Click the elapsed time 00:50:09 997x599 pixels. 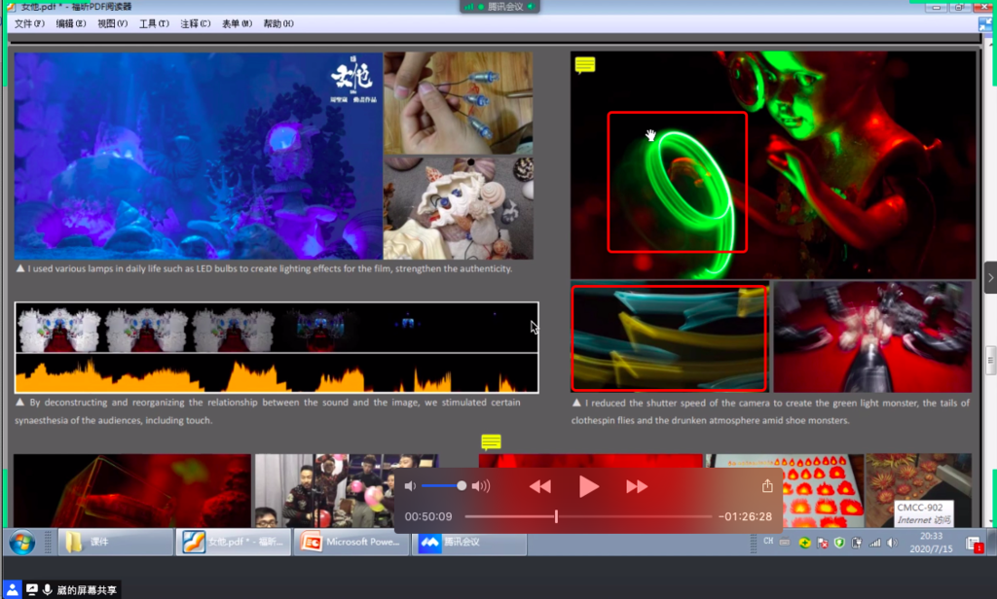(428, 516)
